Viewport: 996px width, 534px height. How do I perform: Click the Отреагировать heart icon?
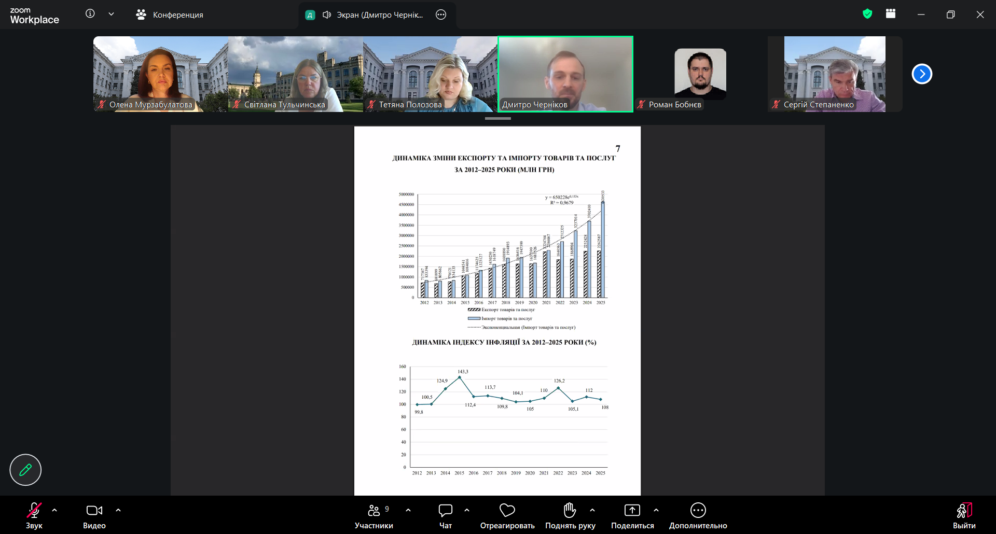[x=507, y=516]
